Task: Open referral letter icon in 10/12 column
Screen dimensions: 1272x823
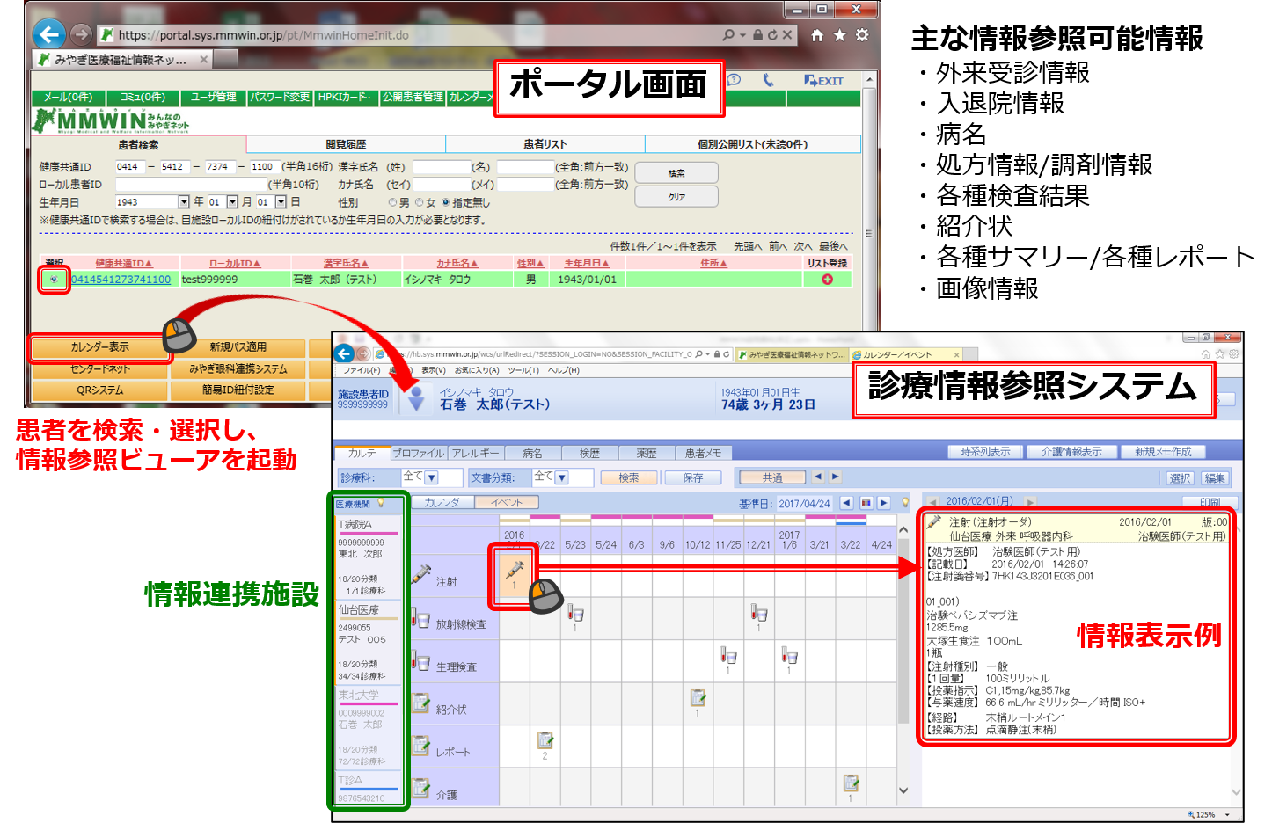Action: 698,699
